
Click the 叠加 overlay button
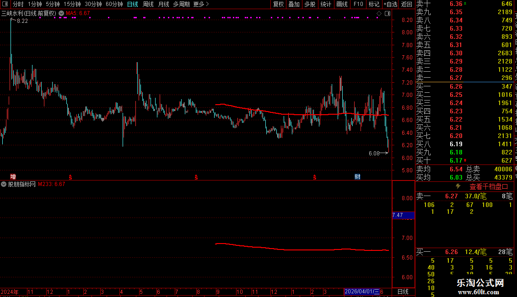(x=294, y=4)
